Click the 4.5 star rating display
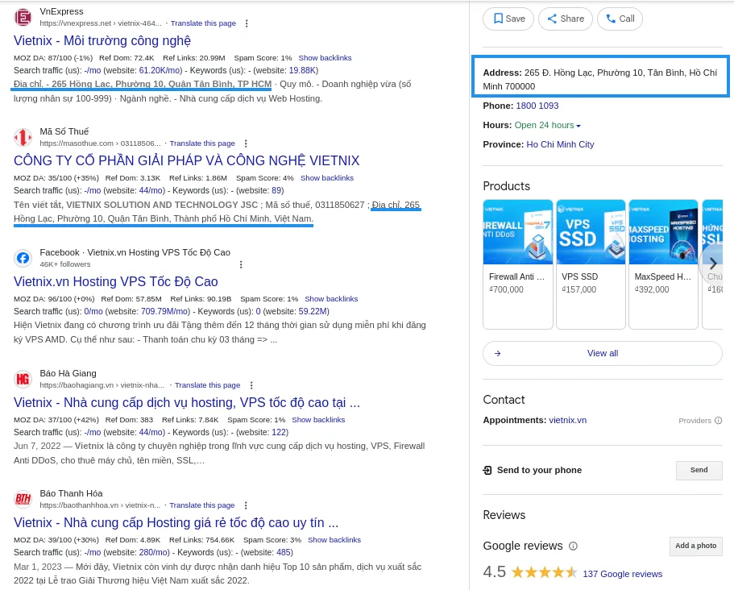The height and width of the screenshot is (590, 734). point(545,571)
